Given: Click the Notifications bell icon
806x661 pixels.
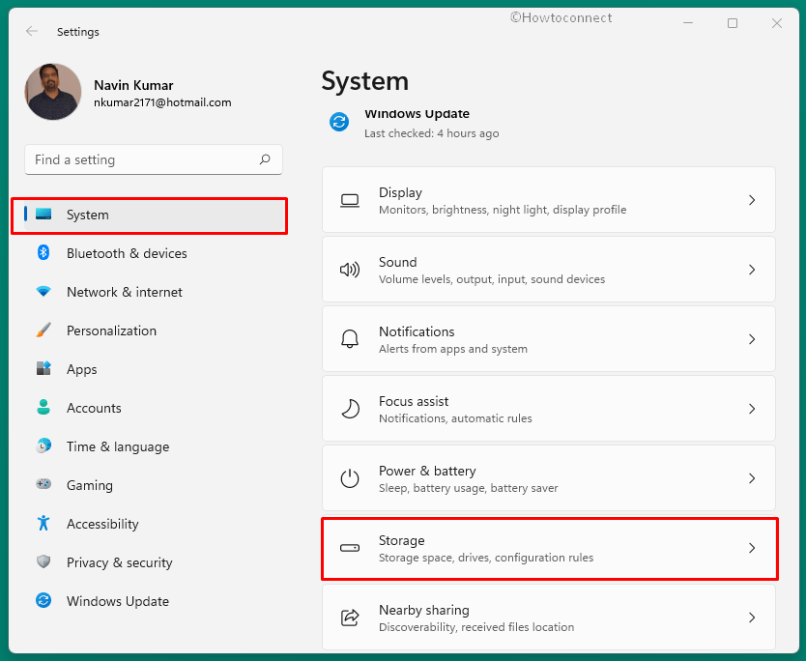Looking at the screenshot, I should [350, 339].
